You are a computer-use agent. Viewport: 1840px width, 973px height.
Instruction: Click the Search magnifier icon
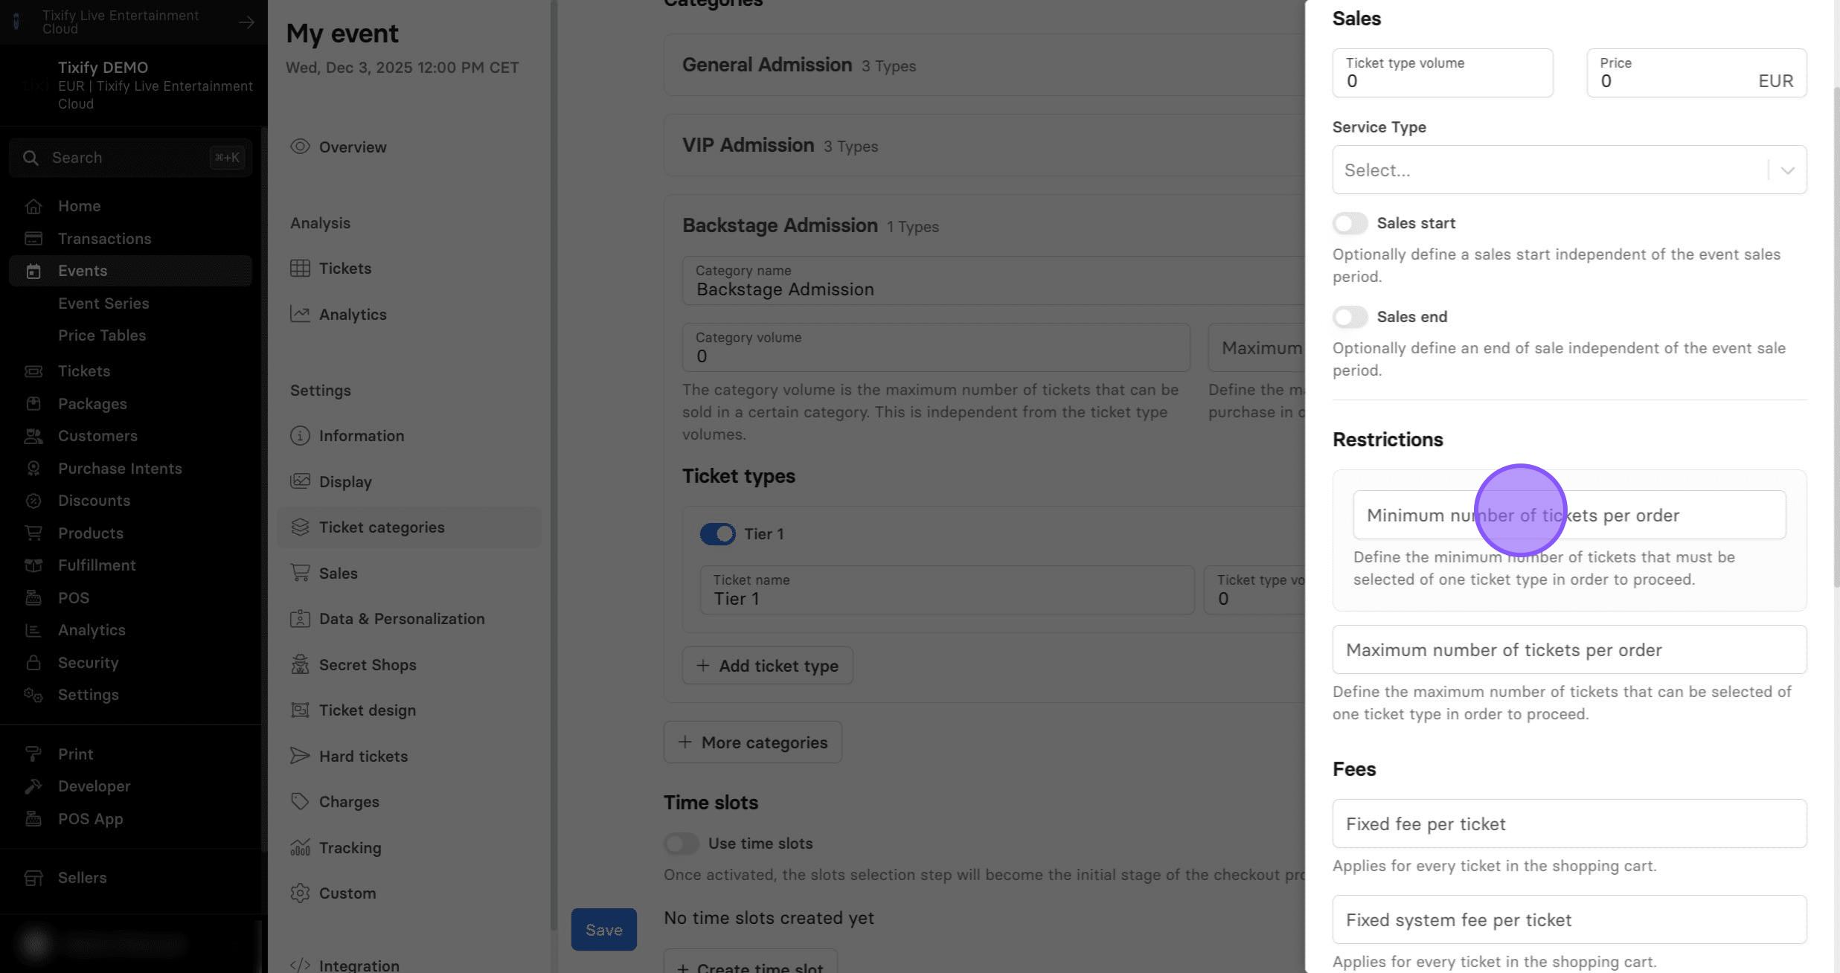(x=31, y=158)
